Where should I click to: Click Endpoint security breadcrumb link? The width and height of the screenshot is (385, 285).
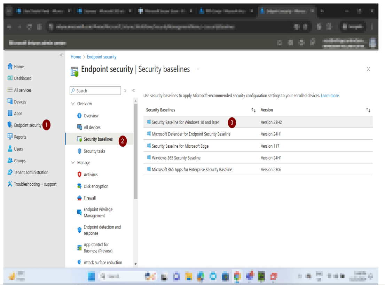[102, 57]
